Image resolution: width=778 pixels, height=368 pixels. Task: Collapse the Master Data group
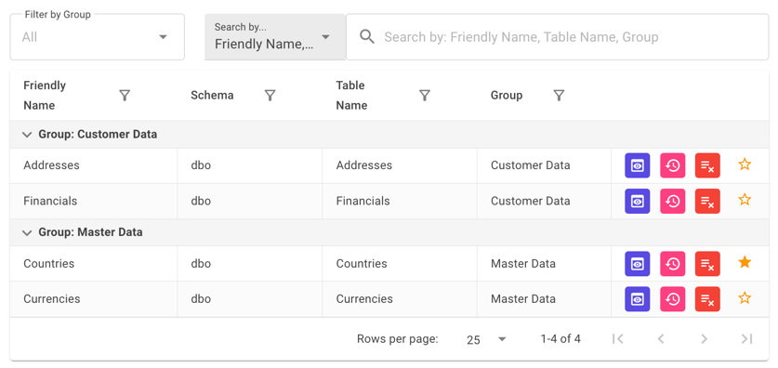(28, 232)
